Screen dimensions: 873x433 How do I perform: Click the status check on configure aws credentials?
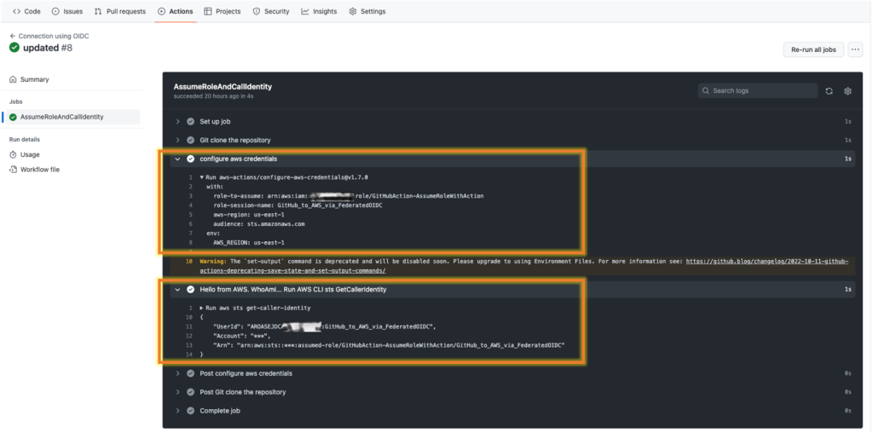click(x=190, y=159)
